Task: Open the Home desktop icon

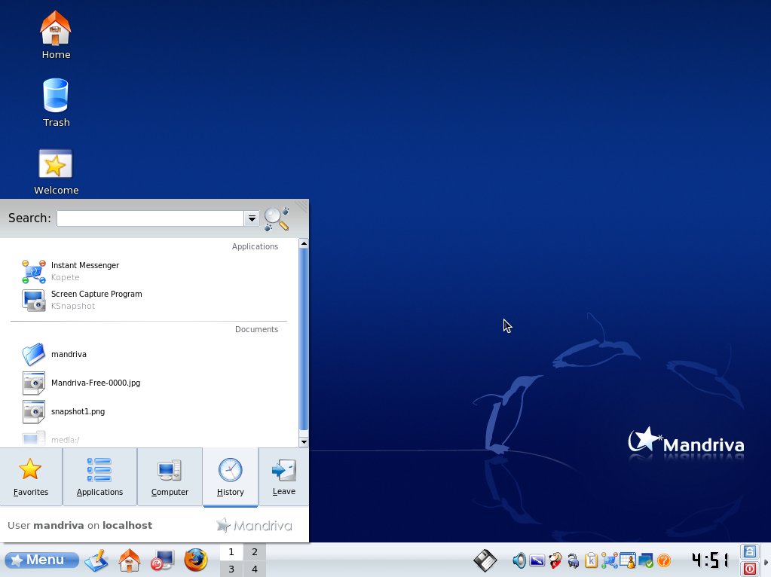Action: (x=56, y=35)
